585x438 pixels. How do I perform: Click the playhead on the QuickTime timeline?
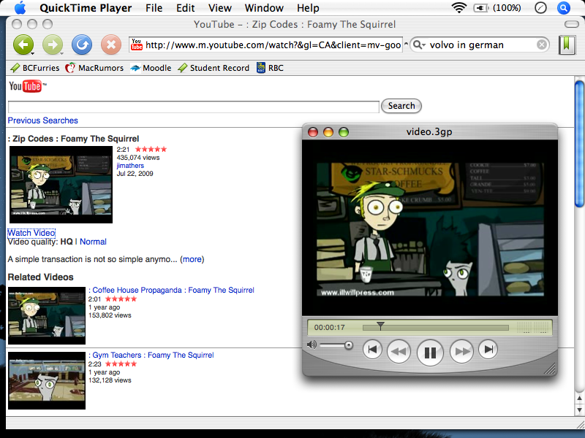(x=380, y=326)
